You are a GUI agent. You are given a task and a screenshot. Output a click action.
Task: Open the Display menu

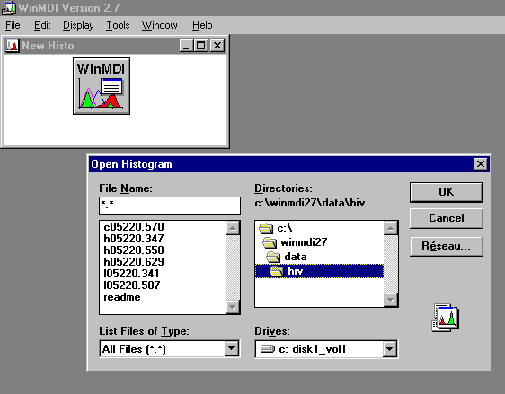point(78,25)
